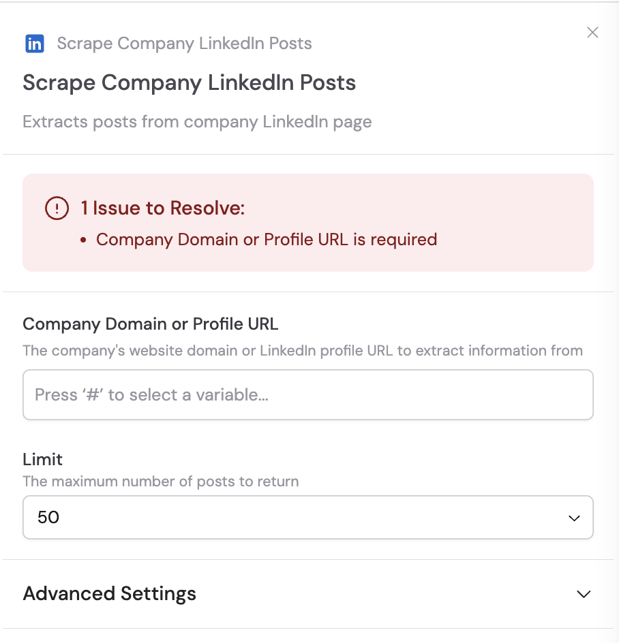Click inside the Company Domain or Profile URL field
Image resolution: width=619 pixels, height=643 pixels.
(308, 394)
